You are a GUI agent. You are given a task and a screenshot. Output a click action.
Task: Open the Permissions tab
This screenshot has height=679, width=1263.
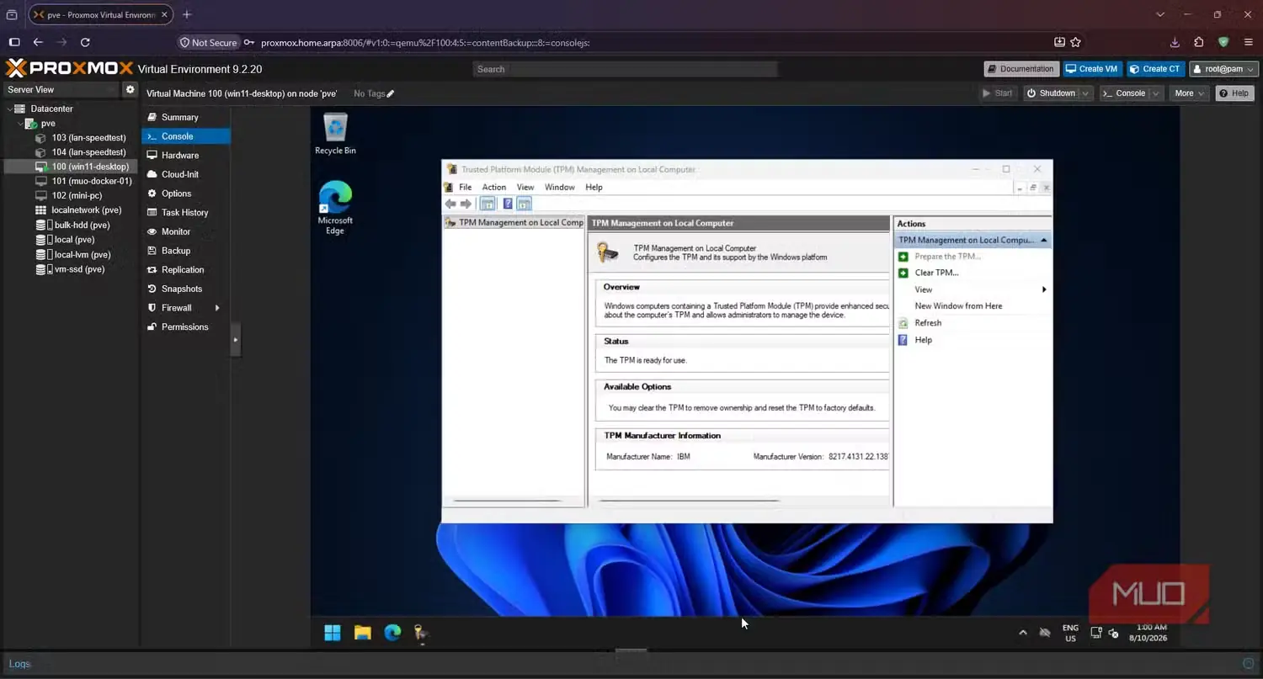coord(186,327)
